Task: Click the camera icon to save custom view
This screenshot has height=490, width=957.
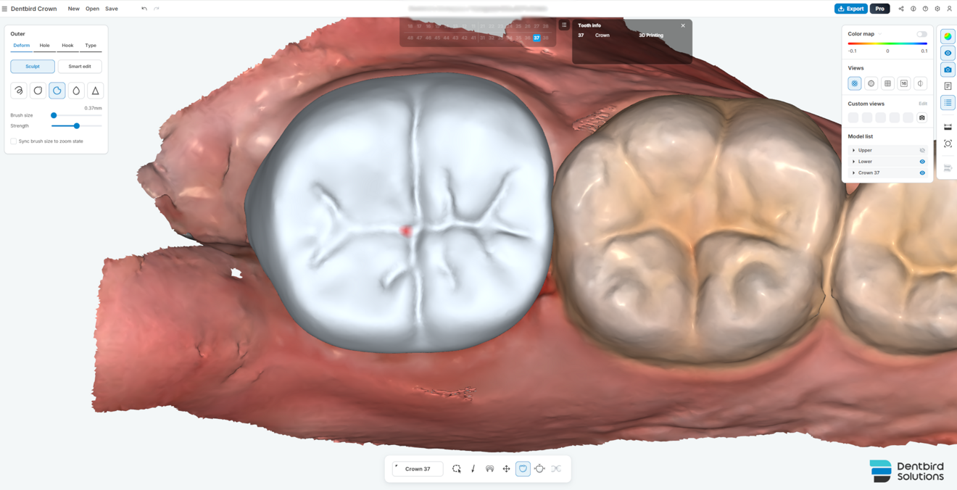Action: pyautogui.click(x=921, y=117)
